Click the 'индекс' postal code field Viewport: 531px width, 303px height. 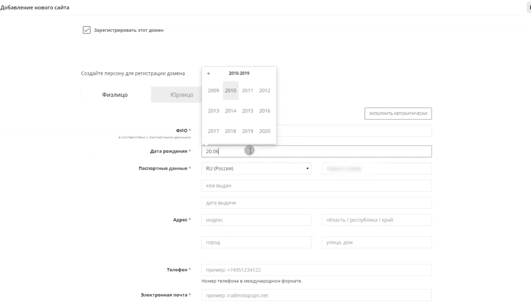click(x=256, y=220)
